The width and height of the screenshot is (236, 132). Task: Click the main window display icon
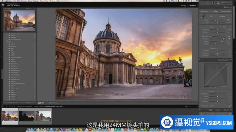[3, 106]
